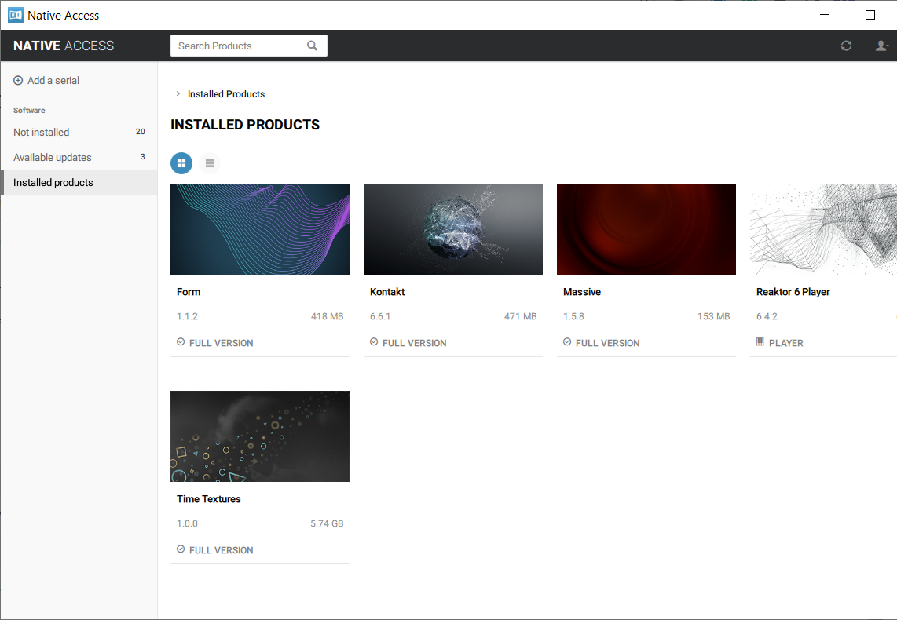897x620 pixels.
Task: Click Time Textures version 1.0.0
Action: pyautogui.click(x=187, y=524)
